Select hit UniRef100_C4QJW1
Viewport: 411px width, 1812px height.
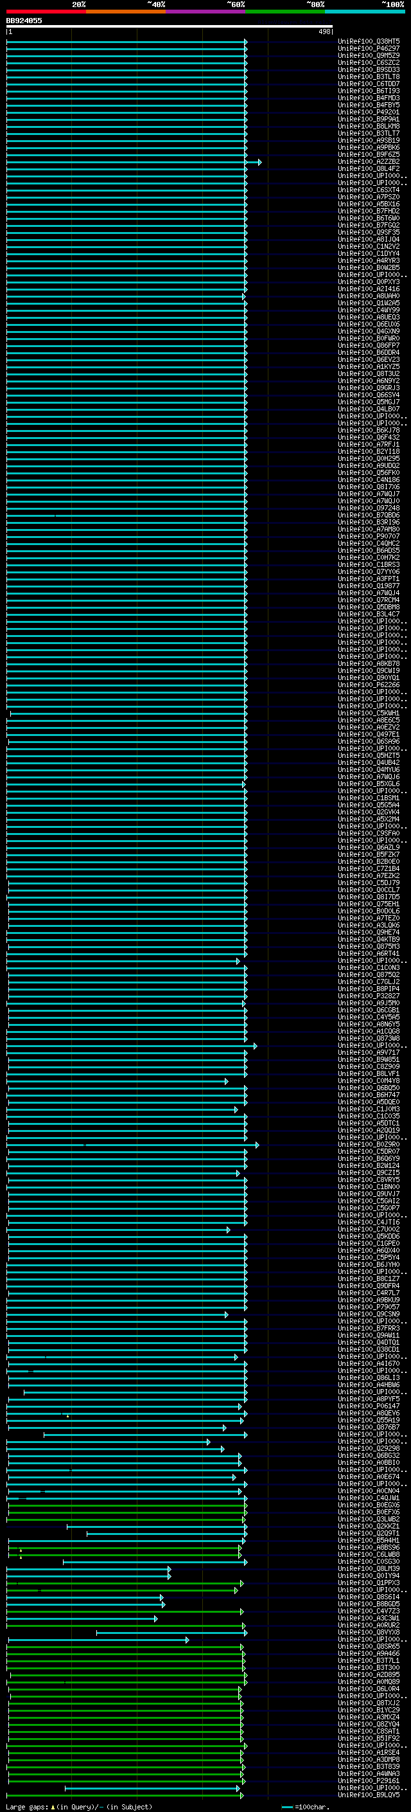369,1498
